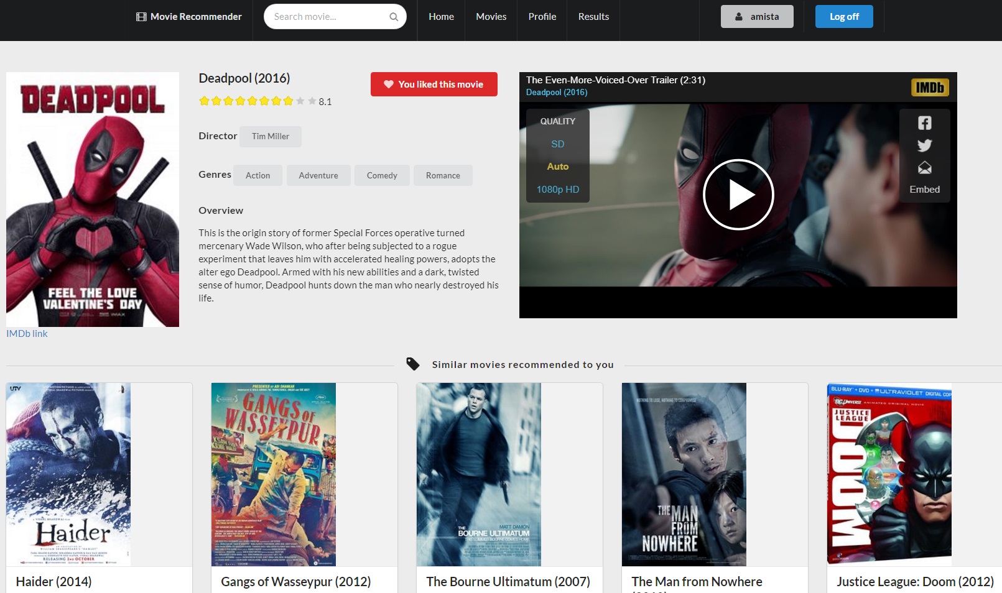Screen dimensions: 1002x593
Task: Select director tag Tim Miller
Action: pos(271,136)
